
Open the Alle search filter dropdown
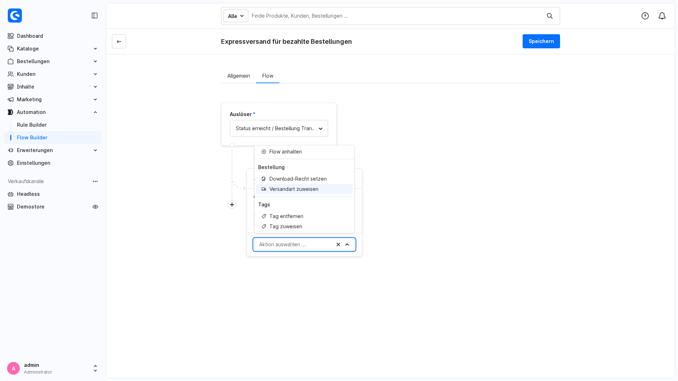(236, 16)
